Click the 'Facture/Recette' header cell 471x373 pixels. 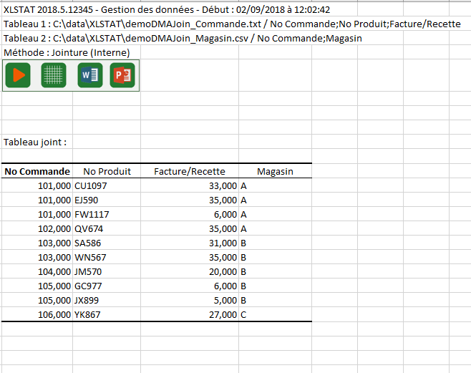(x=189, y=171)
